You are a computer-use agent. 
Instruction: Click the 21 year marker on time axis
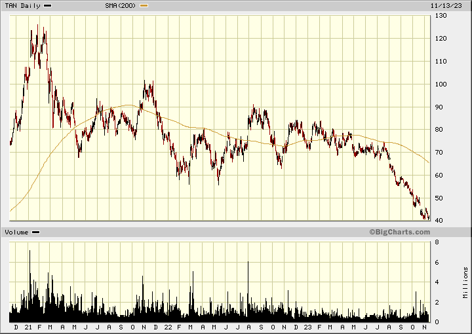click(x=28, y=327)
